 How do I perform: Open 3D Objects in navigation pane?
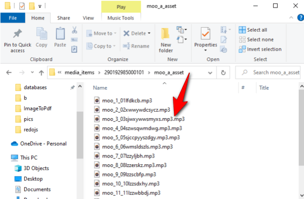32,168
